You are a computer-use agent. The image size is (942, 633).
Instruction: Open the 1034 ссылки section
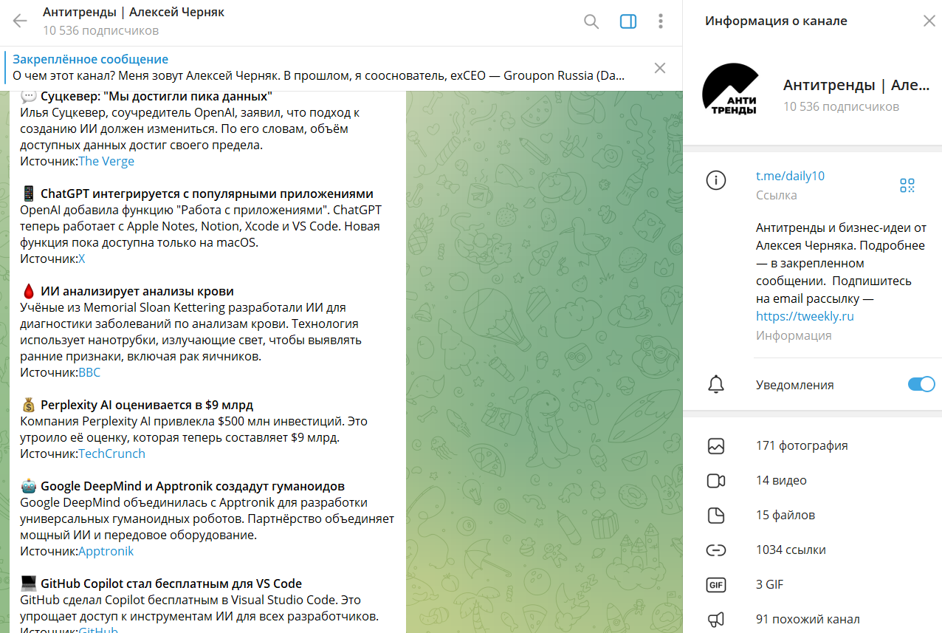pyautogui.click(x=812, y=550)
